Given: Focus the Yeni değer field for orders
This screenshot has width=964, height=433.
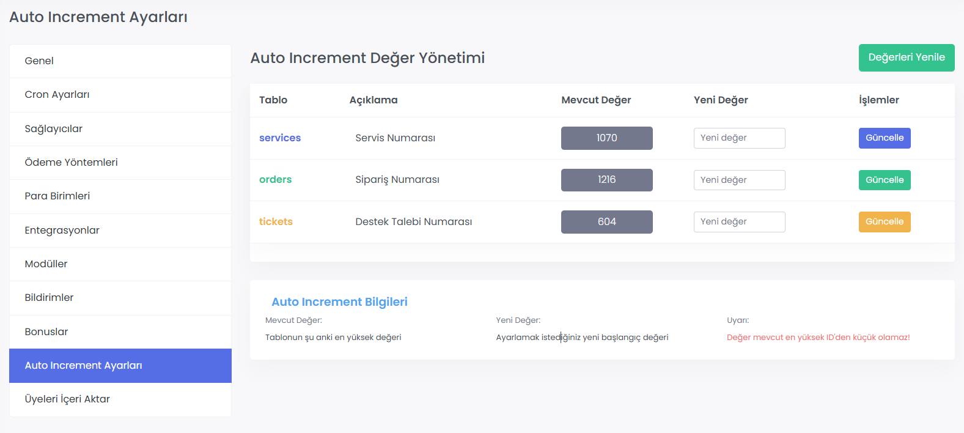Looking at the screenshot, I should point(739,180).
